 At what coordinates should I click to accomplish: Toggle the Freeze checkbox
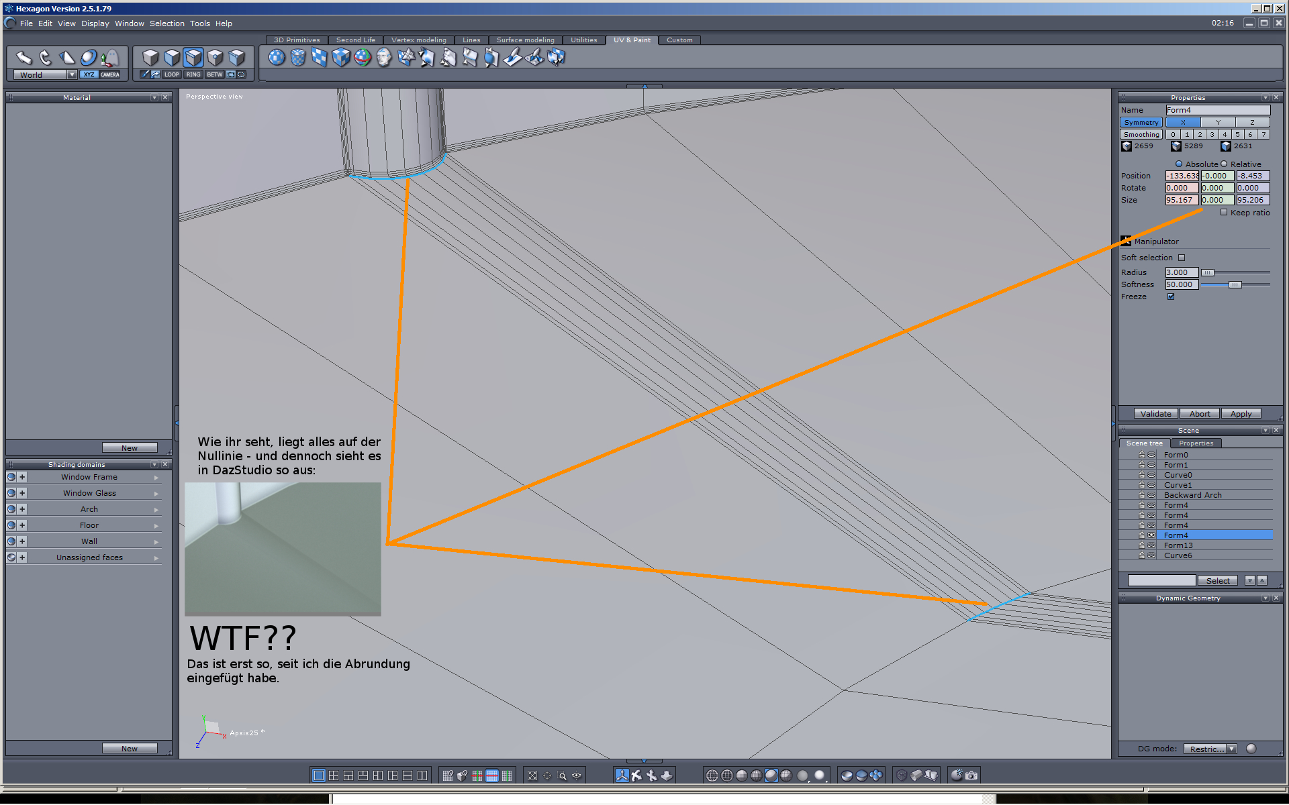1171,297
